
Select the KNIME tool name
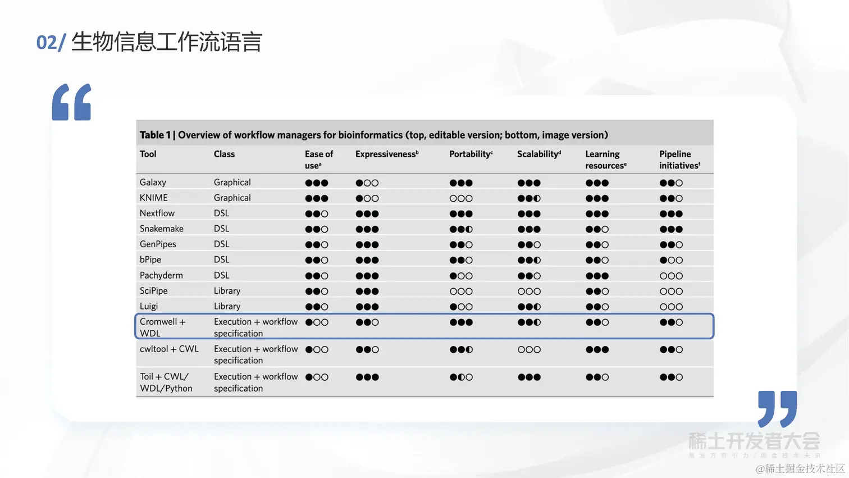[x=154, y=198]
